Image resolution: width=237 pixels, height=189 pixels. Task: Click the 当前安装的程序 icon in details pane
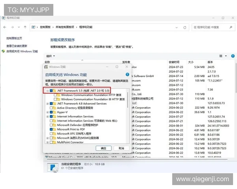click(x=53, y=168)
